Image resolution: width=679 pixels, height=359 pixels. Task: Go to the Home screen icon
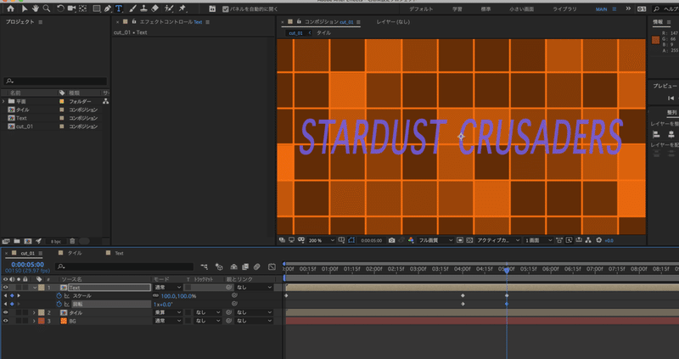[x=10, y=8]
